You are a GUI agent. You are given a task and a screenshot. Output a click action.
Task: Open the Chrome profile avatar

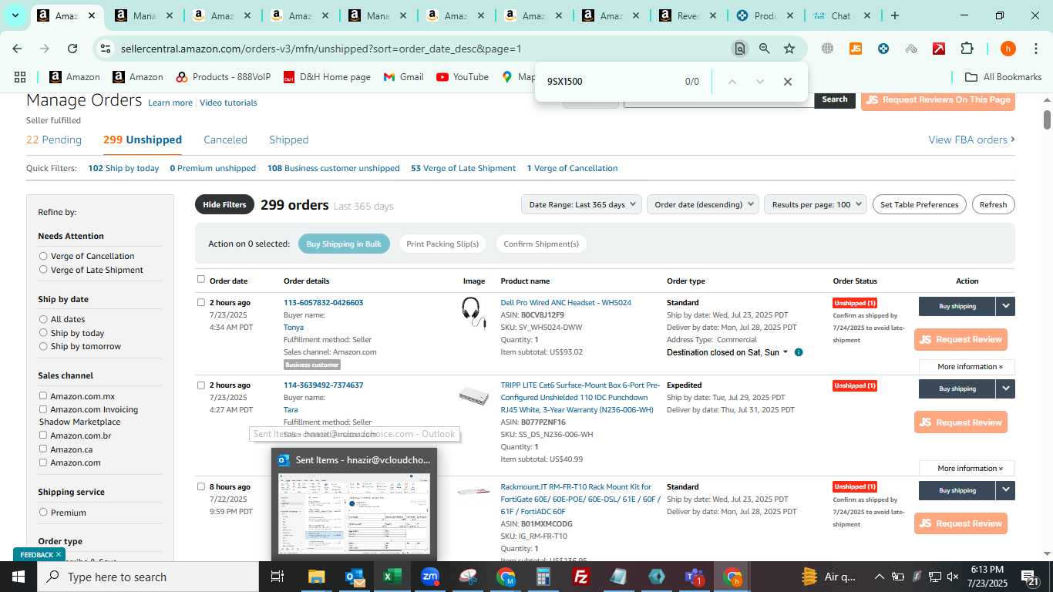1008,48
